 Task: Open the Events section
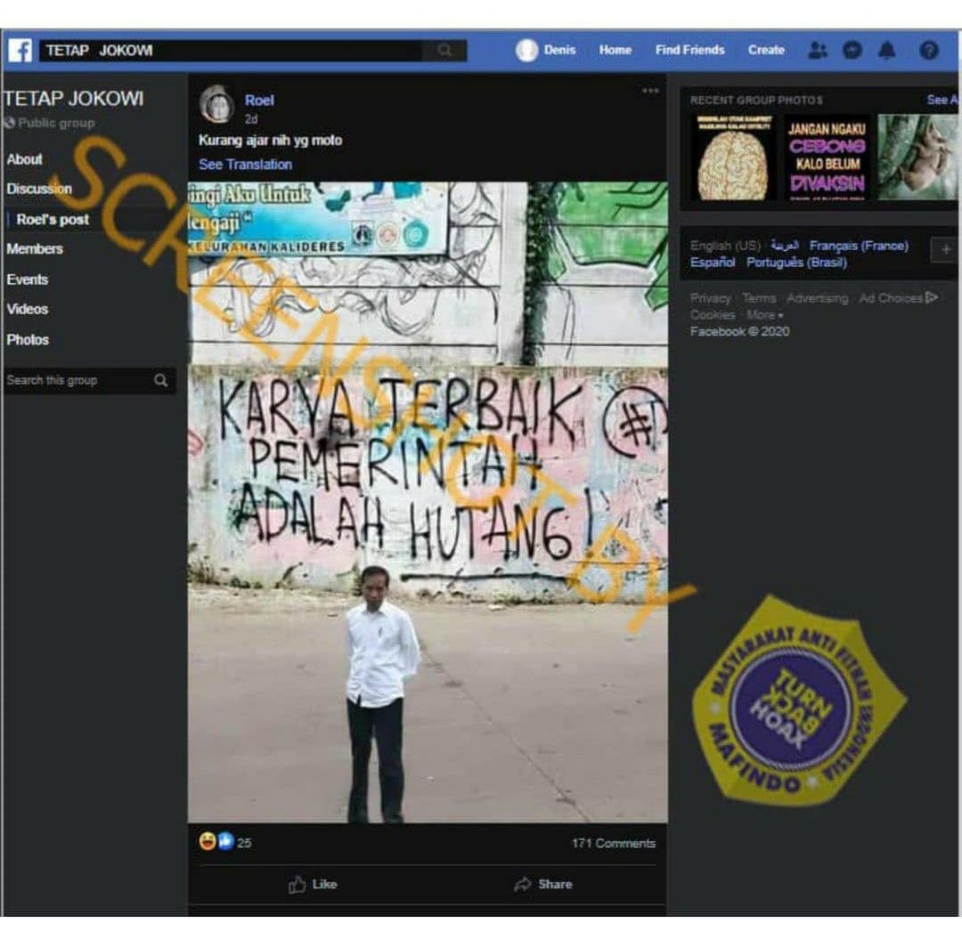click(27, 279)
